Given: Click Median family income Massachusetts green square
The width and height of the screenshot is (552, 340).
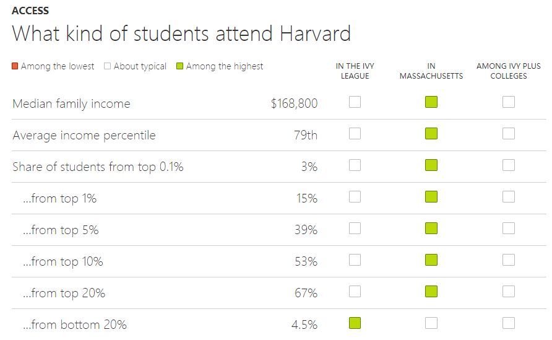Looking at the screenshot, I should coord(431,102).
